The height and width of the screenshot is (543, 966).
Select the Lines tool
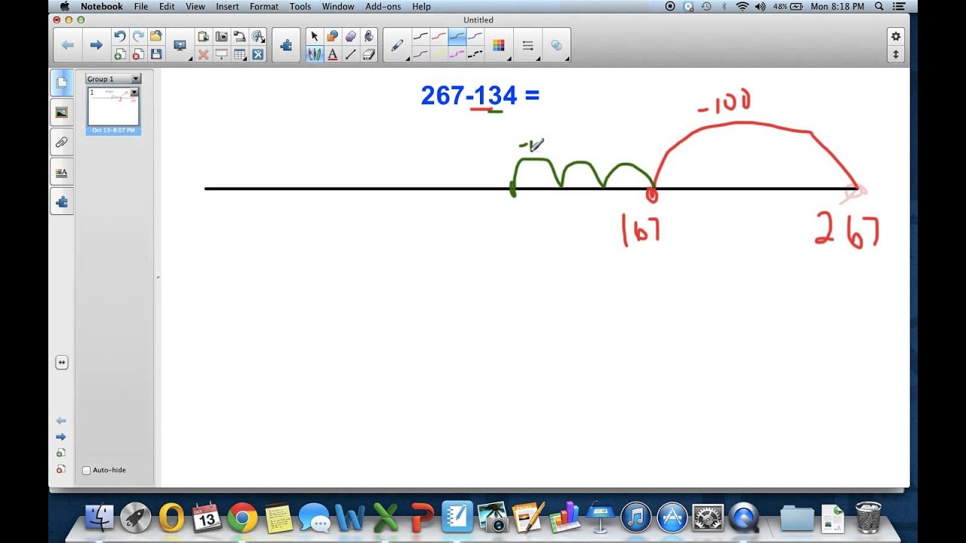(351, 54)
